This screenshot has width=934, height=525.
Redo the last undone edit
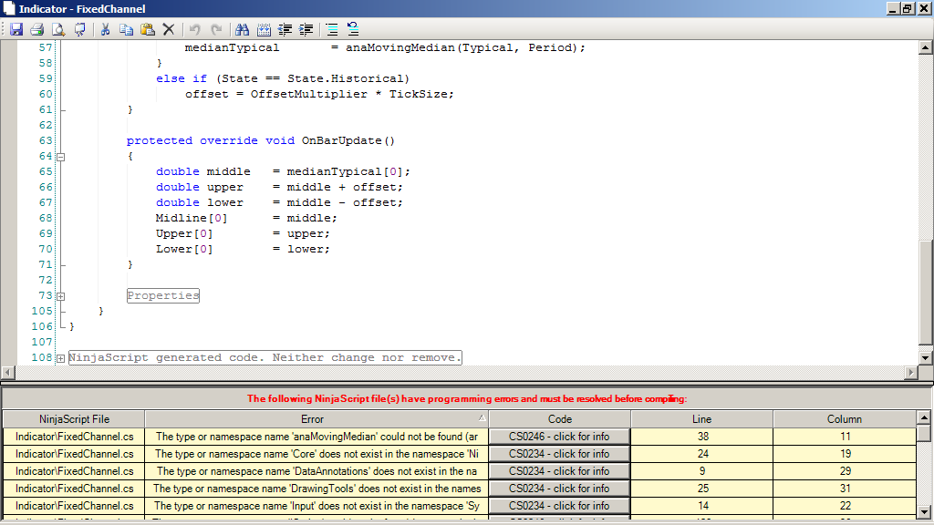(x=216, y=29)
